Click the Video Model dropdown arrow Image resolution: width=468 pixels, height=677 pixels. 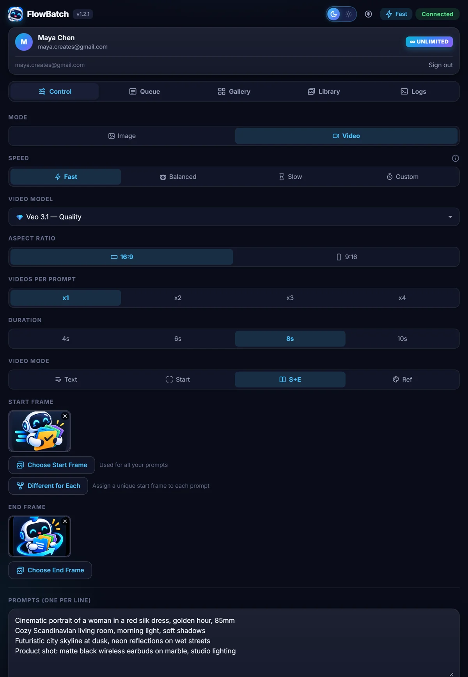coord(450,217)
